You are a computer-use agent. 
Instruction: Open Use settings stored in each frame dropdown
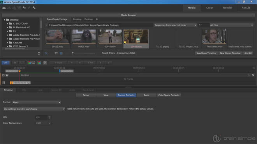(x=34, y=109)
